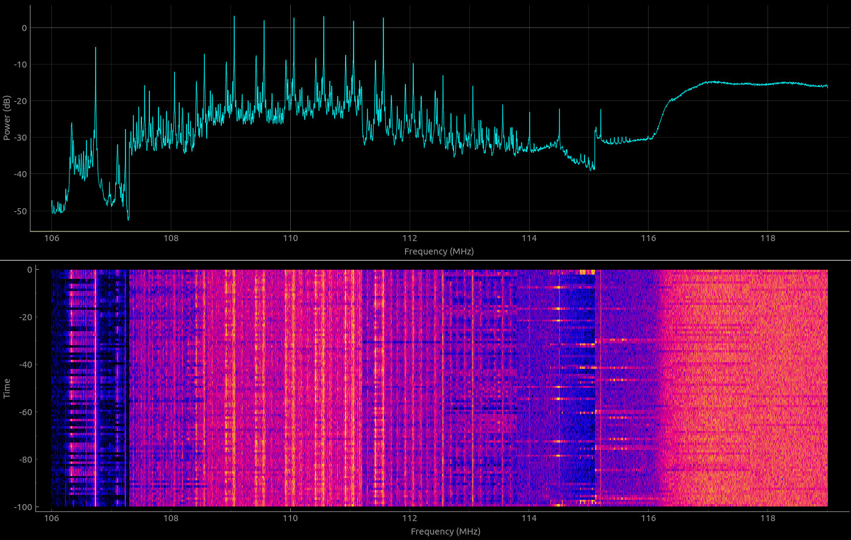Click the spectrum peak near 106.75 MHz
851x540 pixels.
[x=96, y=49]
